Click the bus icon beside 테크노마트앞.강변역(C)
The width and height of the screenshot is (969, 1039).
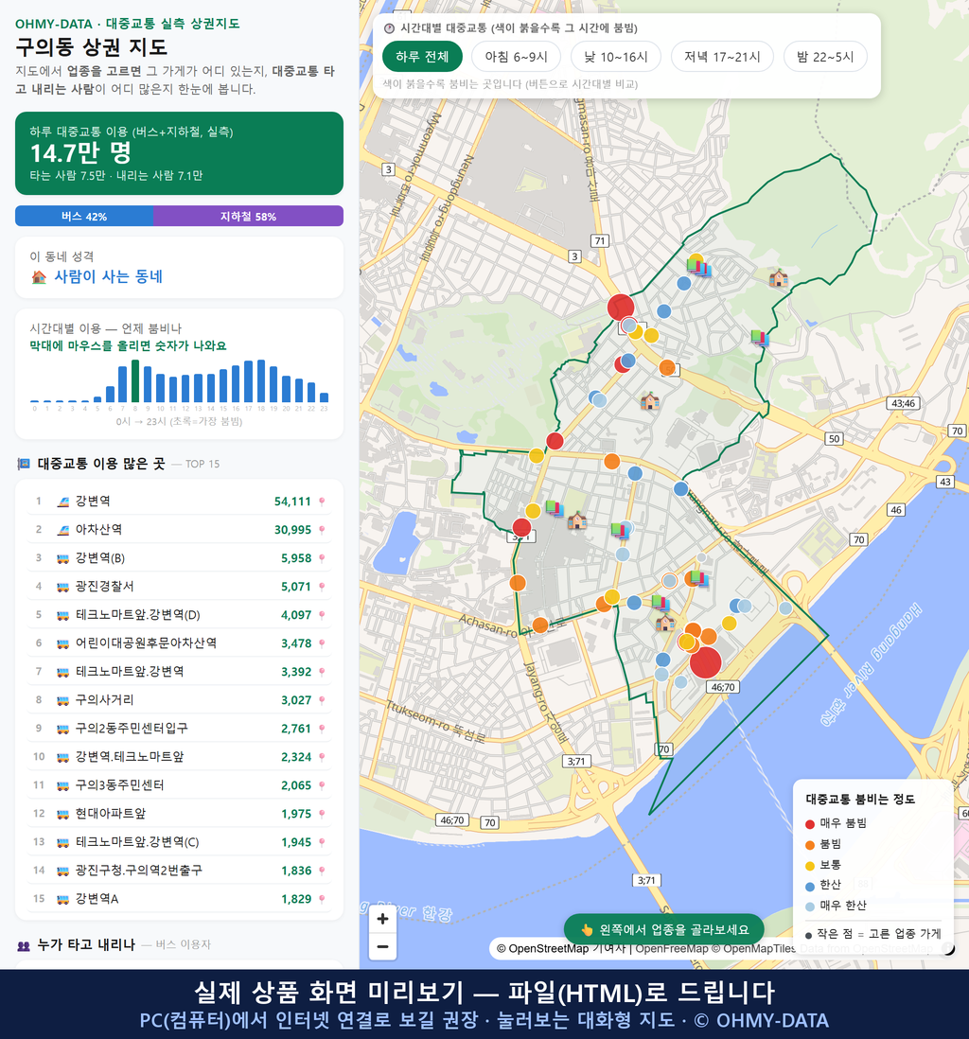coord(63,842)
